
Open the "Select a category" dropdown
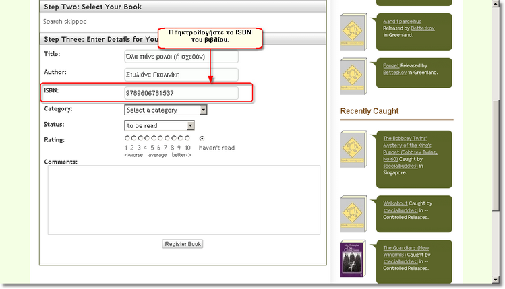pyautogui.click(x=166, y=110)
